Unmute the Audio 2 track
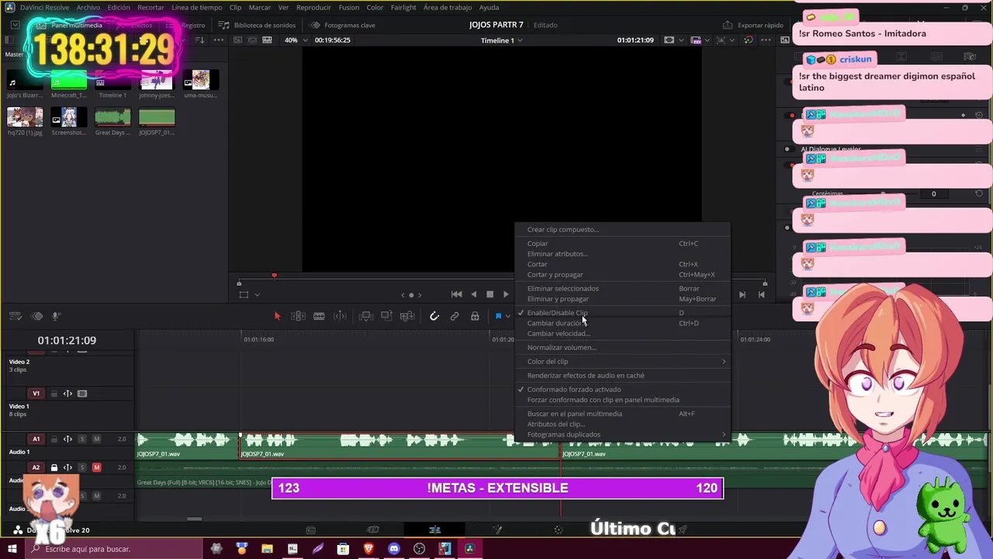This screenshot has width=993, height=559. tap(96, 467)
